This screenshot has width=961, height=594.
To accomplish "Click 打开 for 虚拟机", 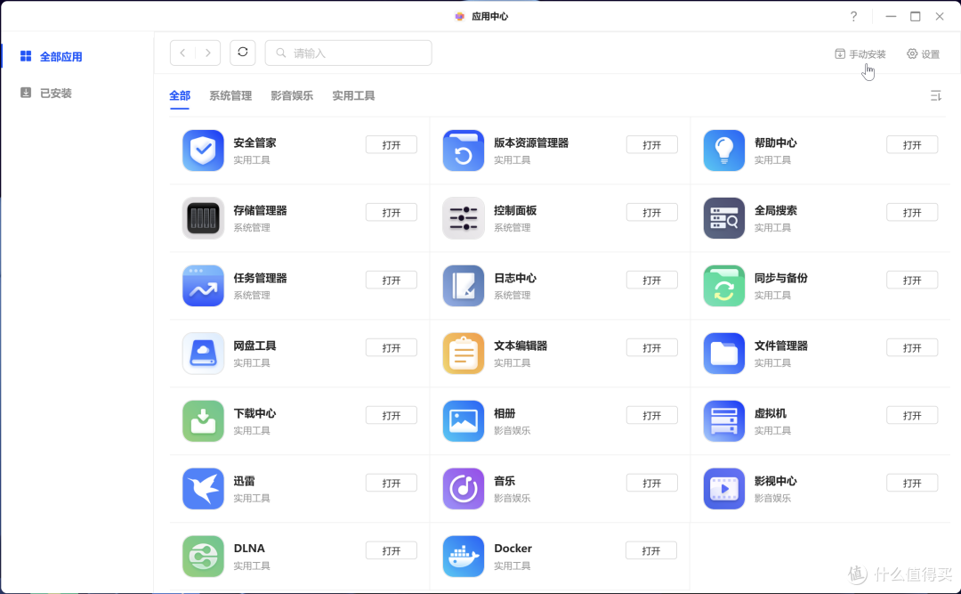I will [x=912, y=415].
